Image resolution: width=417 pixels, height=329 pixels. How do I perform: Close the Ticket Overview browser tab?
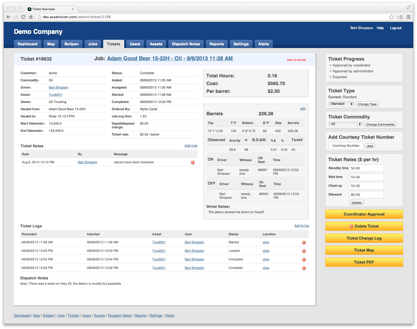[x=73, y=9]
